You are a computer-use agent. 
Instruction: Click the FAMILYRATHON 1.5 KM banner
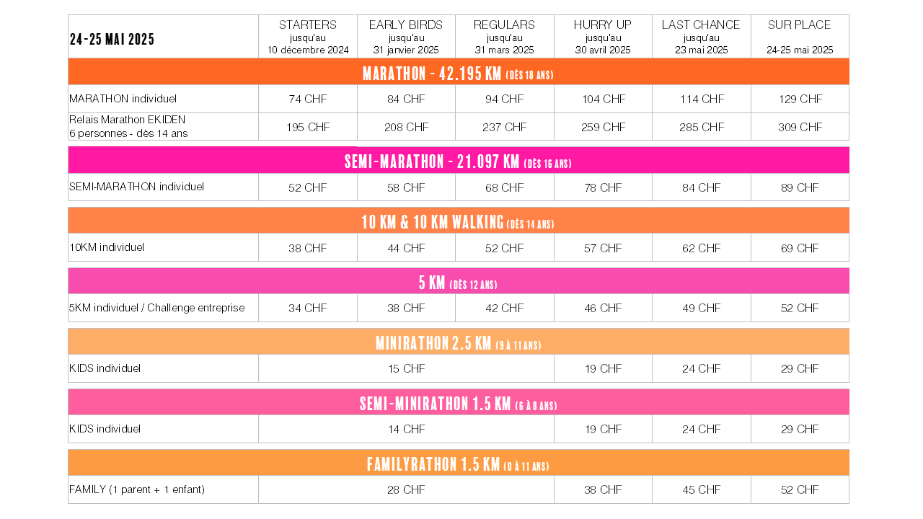(x=459, y=463)
